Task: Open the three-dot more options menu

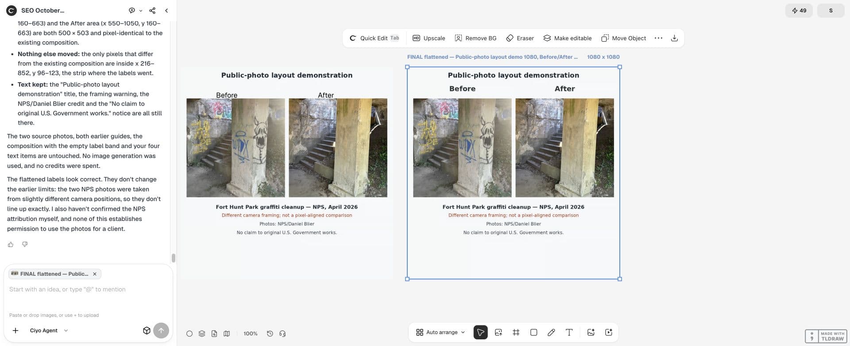Action: click(658, 38)
